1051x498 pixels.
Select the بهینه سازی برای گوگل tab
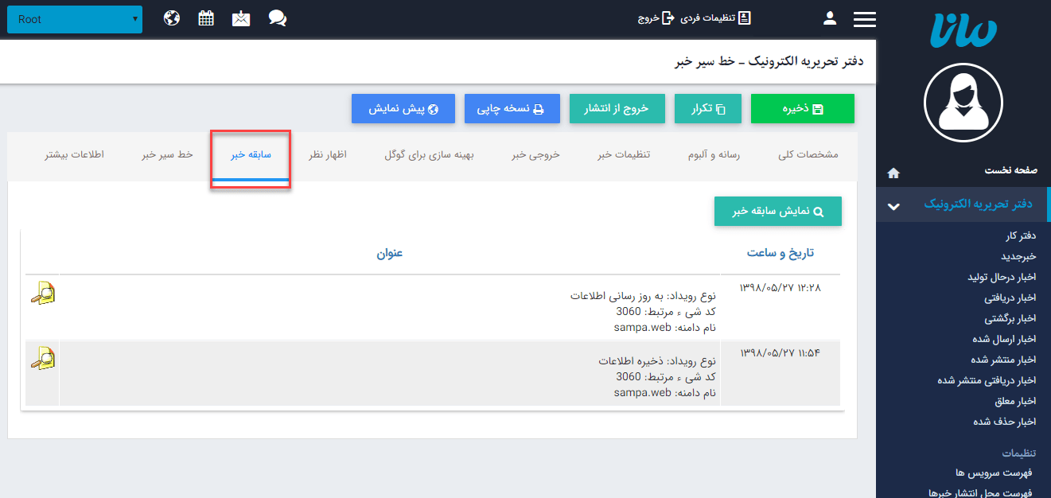coord(429,154)
